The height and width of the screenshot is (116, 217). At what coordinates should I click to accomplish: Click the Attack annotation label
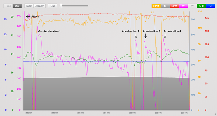click(35, 17)
